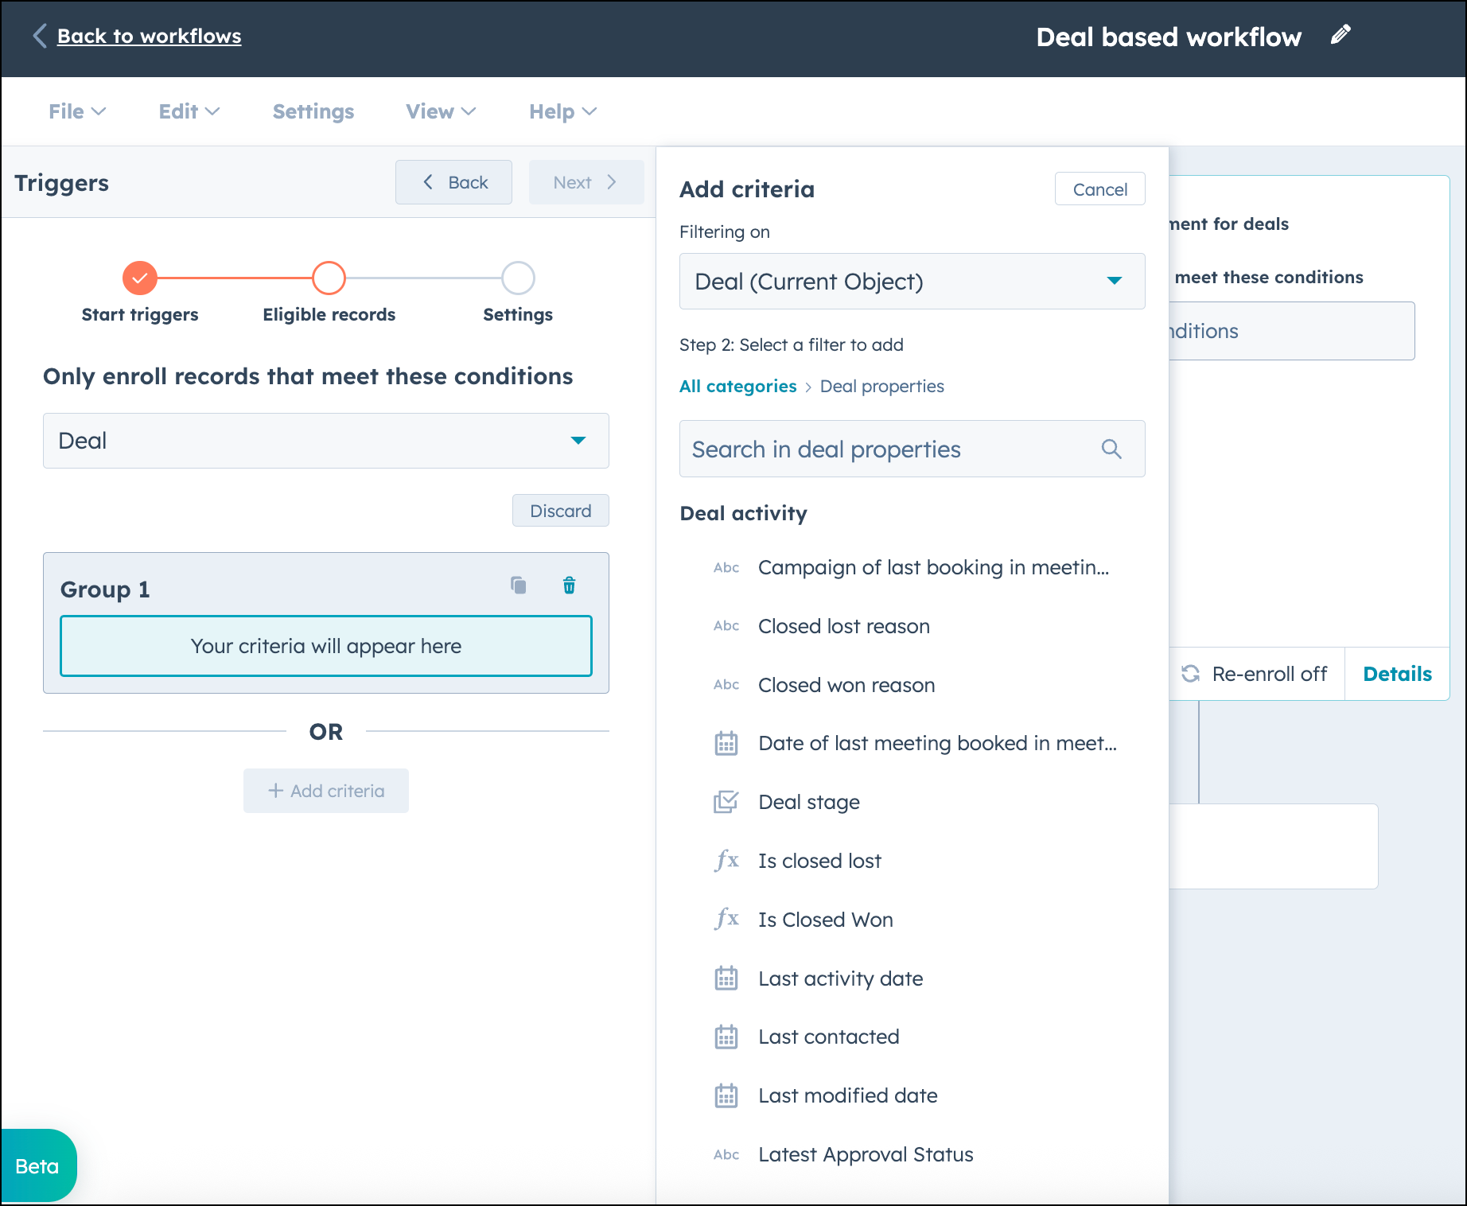Click the checkbox icon beside Deal stage
This screenshot has height=1206, width=1467.
point(726,802)
